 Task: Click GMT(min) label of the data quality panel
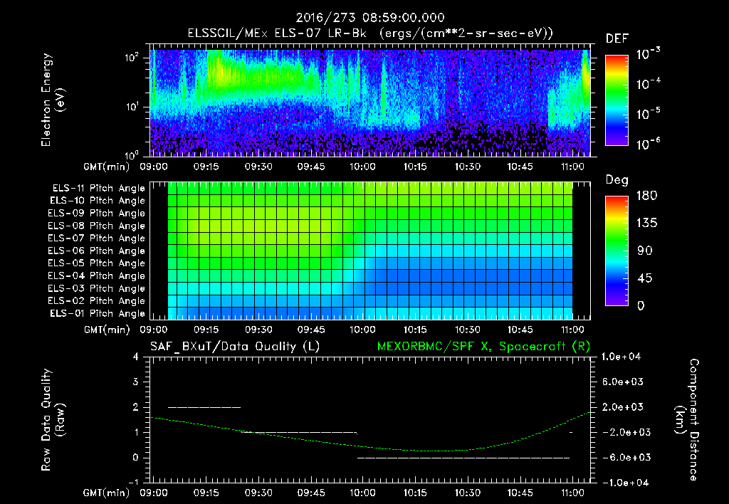pyautogui.click(x=107, y=493)
